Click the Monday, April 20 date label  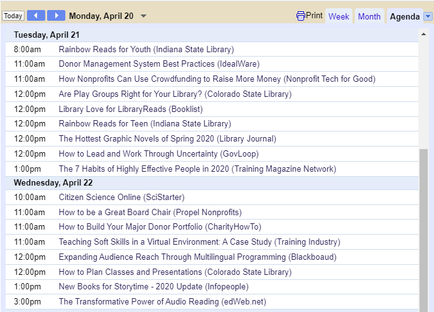click(x=101, y=16)
